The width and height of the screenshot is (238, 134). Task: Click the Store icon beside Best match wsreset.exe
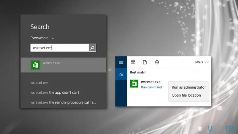(x=134, y=84)
